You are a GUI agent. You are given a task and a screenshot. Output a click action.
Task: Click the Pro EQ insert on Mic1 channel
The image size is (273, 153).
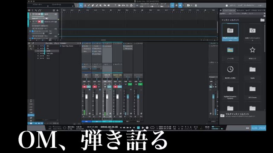coord(87,46)
